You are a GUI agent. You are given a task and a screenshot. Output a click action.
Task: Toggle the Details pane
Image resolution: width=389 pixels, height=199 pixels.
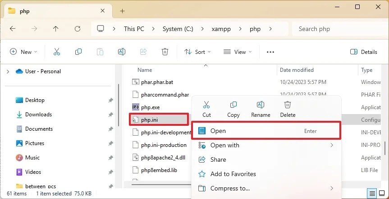pyautogui.click(x=363, y=52)
